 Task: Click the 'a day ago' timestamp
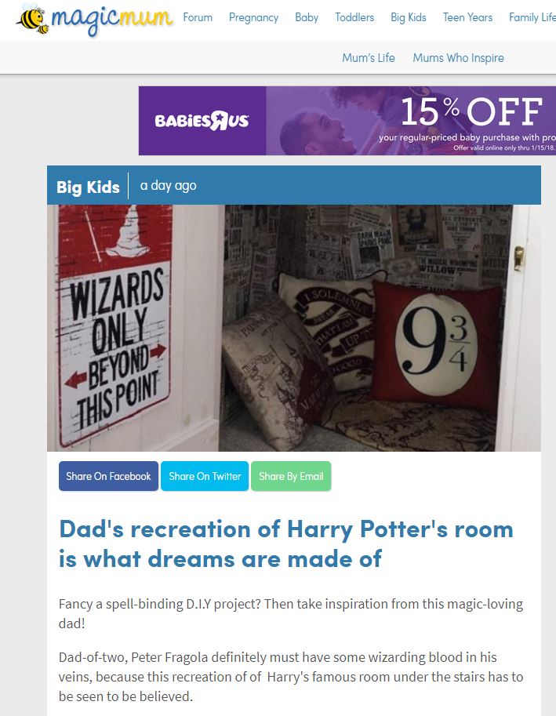tap(168, 185)
